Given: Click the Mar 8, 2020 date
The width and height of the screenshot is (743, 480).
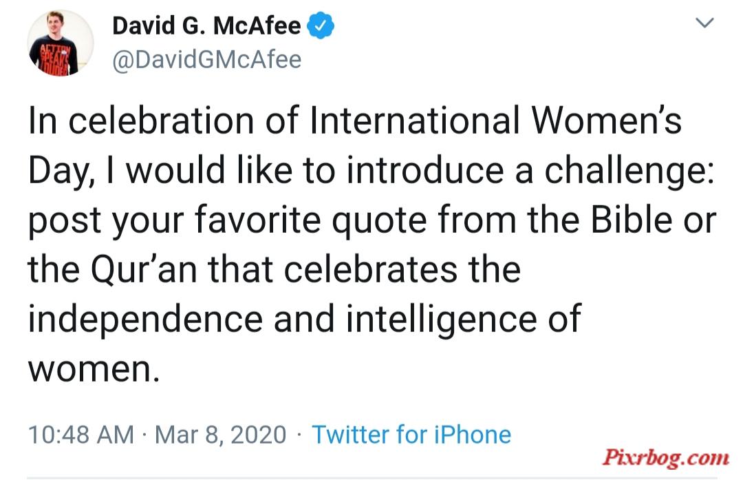Looking at the screenshot, I should click(x=220, y=435).
